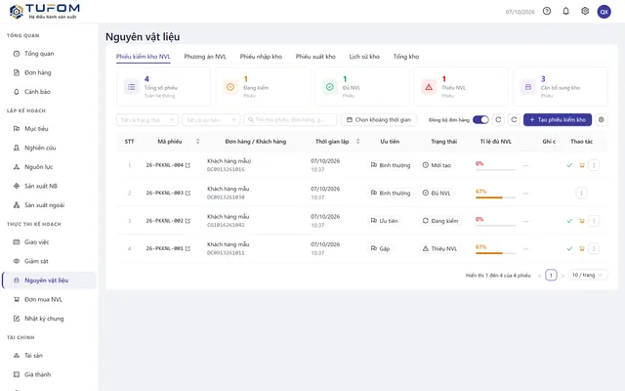Open external link icon beside 26-PKKNL-002

point(187,221)
